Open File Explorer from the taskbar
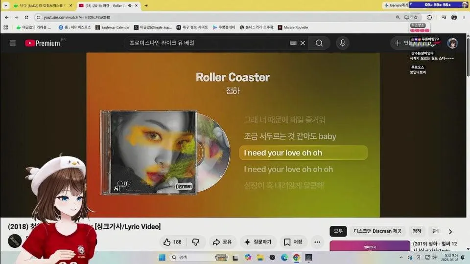470x264 pixels. (260, 258)
